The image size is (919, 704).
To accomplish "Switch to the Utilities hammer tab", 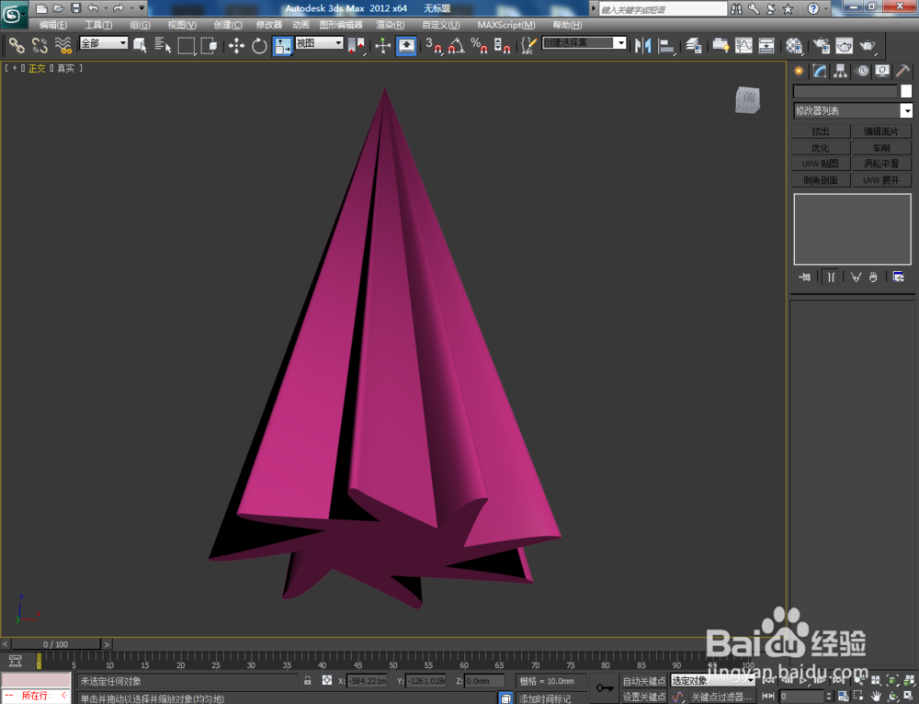I will pos(903,71).
